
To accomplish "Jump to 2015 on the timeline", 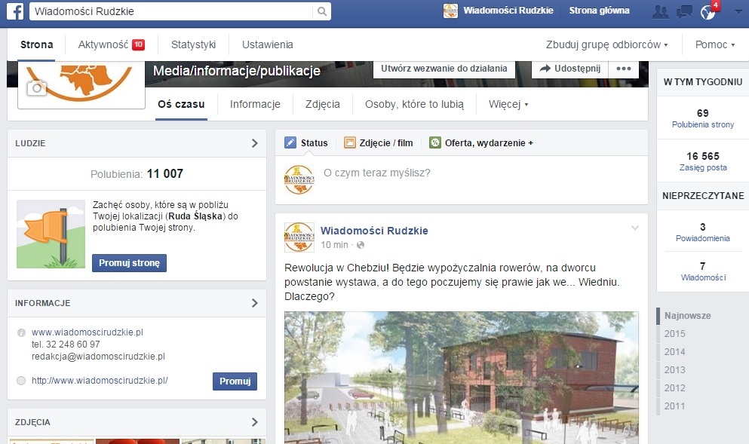I will coord(674,334).
